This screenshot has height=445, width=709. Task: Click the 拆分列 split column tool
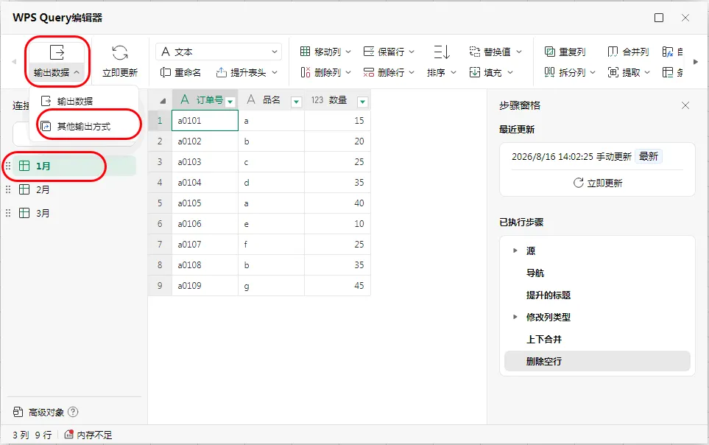(x=570, y=72)
